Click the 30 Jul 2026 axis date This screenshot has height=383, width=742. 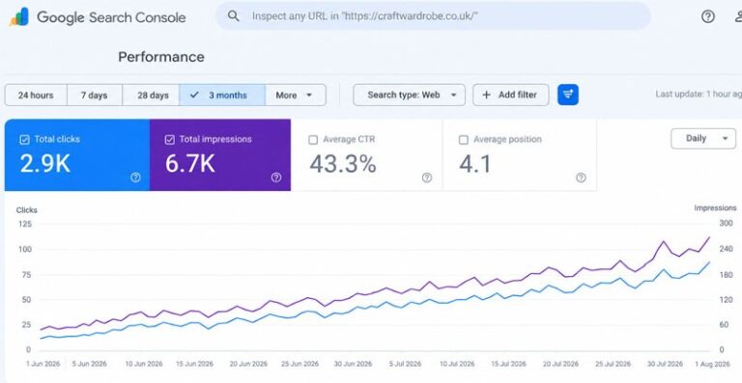tap(666, 364)
